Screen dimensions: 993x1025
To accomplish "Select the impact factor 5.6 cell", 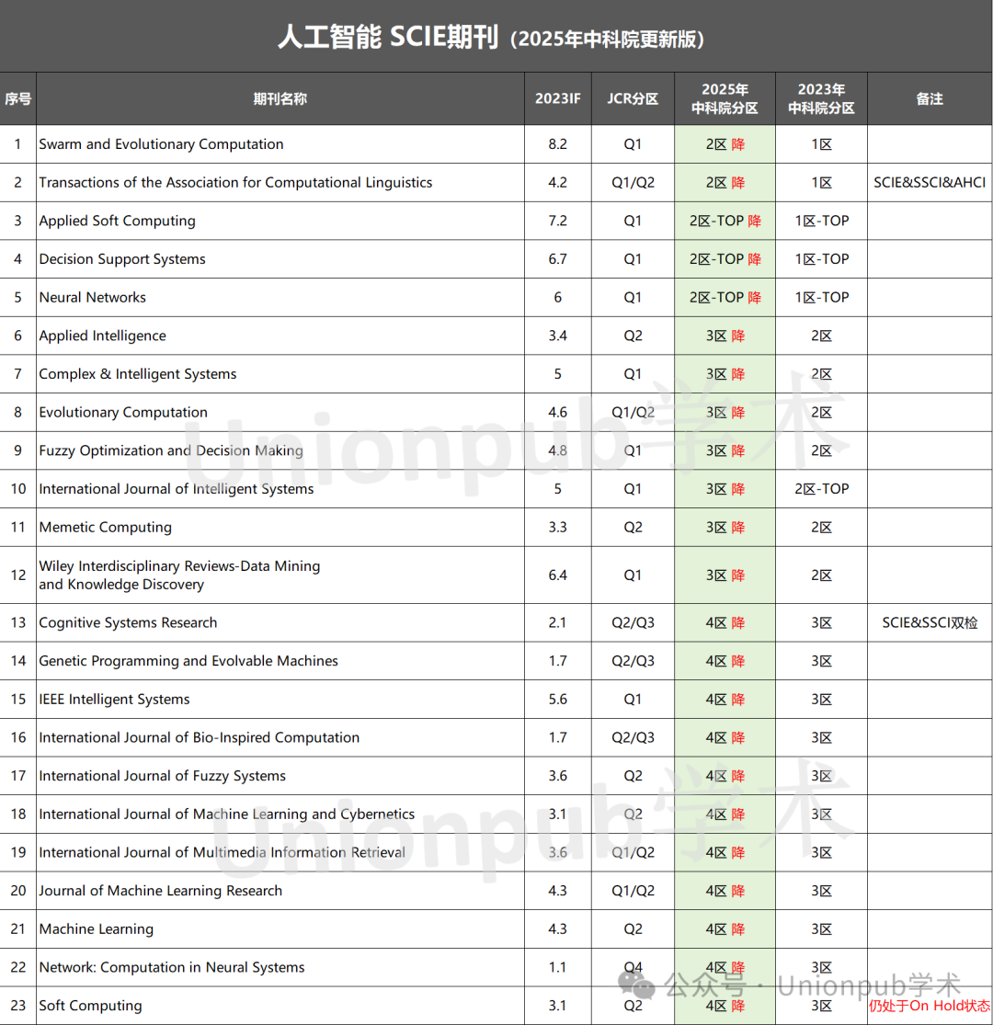I will [557, 699].
